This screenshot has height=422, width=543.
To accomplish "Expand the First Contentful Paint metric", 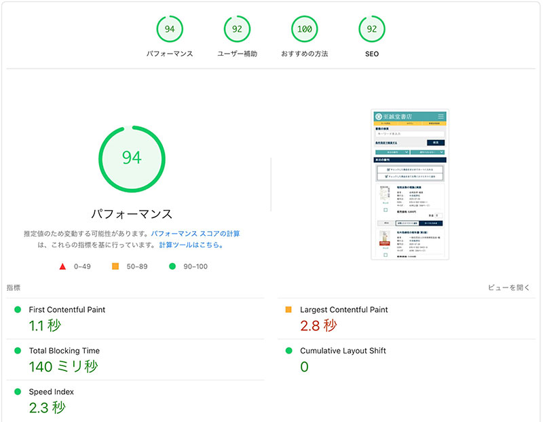I will [135, 319].
